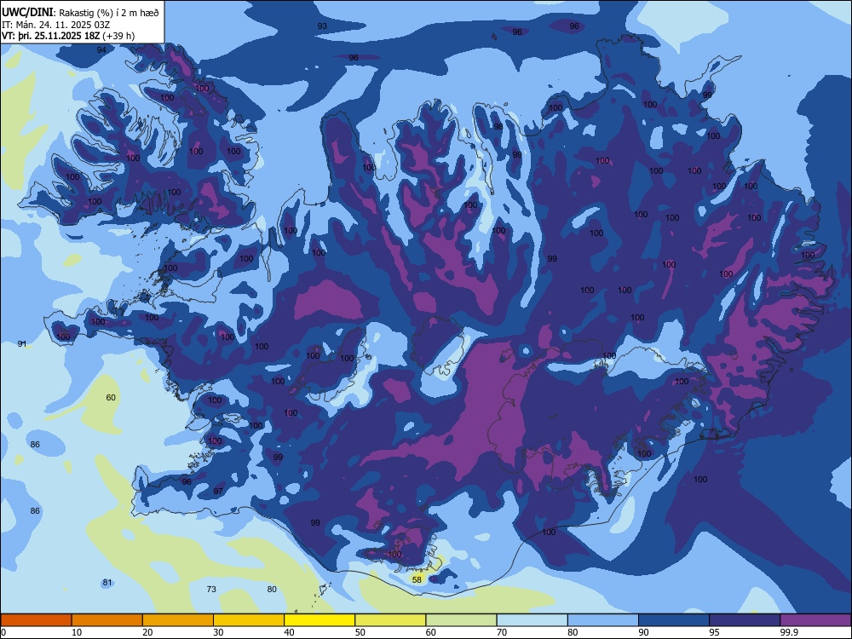The height and width of the screenshot is (639, 852).
Task: Click the orange 10–20 legend swatch
Action: click(x=107, y=620)
